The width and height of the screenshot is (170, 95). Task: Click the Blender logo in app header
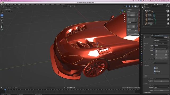[x=1, y=4]
